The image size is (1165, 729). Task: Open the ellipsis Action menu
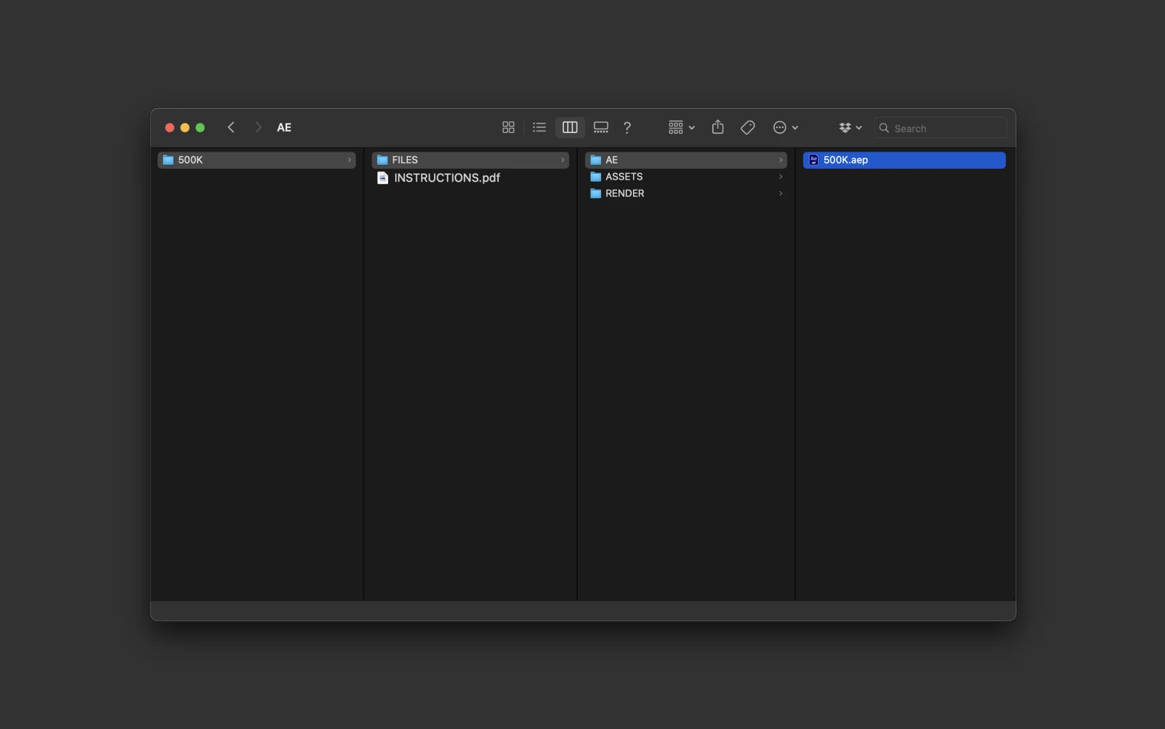point(785,128)
